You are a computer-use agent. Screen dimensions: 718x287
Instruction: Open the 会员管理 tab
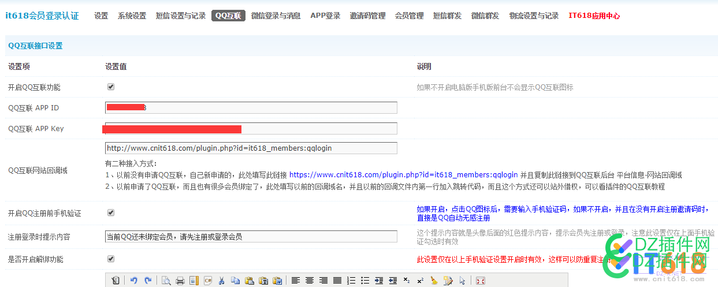(x=409, y=16)
